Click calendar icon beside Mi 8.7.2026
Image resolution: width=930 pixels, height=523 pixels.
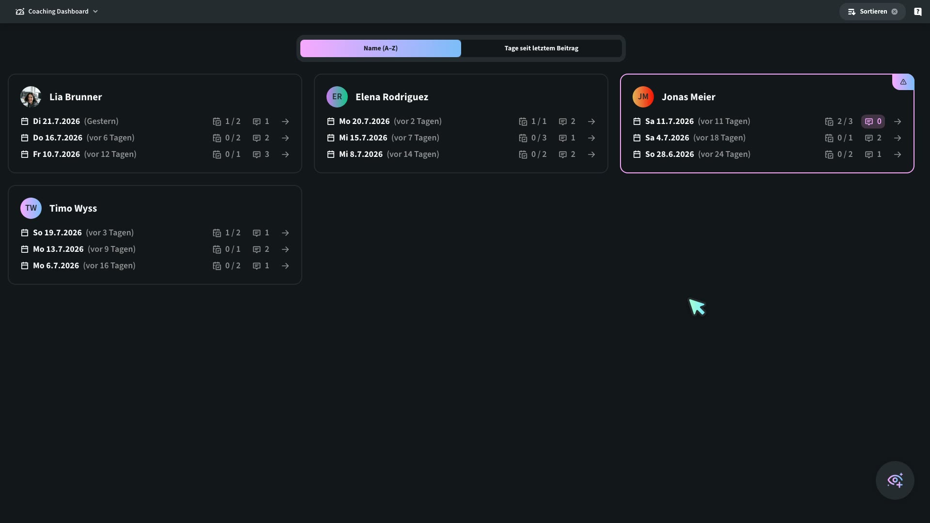pos(331,154)
